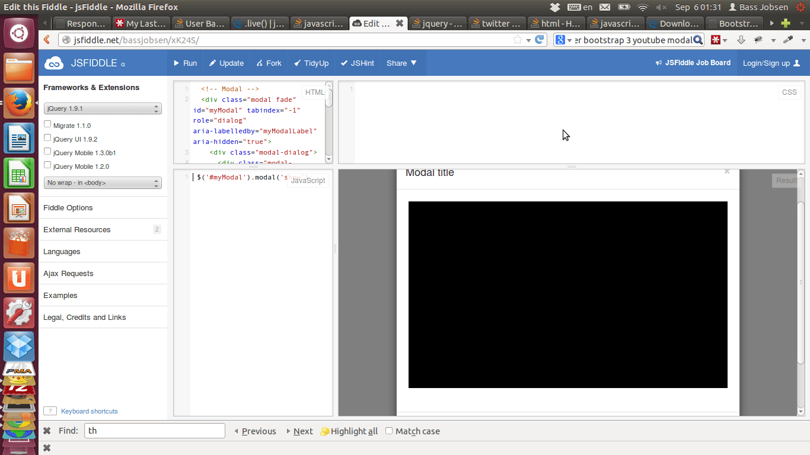Image resolution: width=810 pixels, height=455 pixels.
Task: Open the new tab plus icon
Action: pyautogui.click(x=785, y=24)
